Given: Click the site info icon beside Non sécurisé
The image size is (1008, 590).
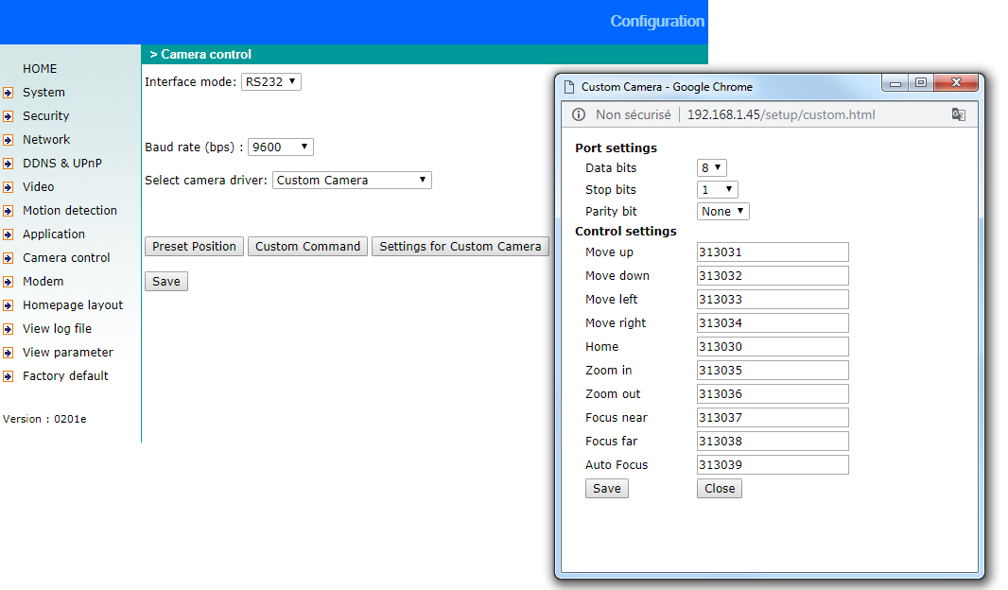Looking at the screenshot, I should tap(579, 114).
